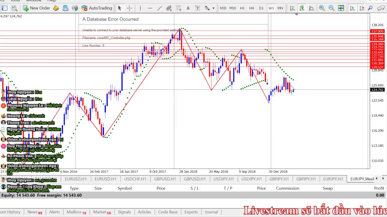
Task: Select the arrows objects tool
Action: click(x=207, y=8)
